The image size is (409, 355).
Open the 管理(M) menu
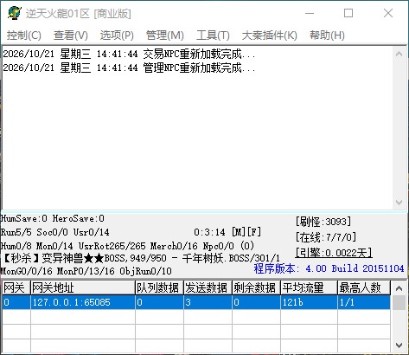click(x=165, y=35)
